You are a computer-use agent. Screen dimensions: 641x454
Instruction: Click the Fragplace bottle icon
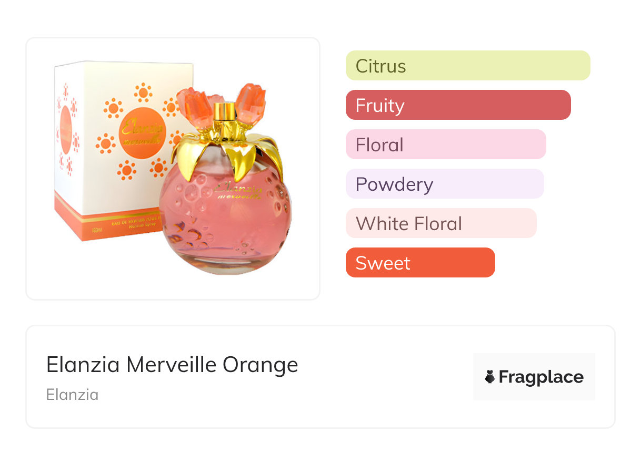[490, 377]
